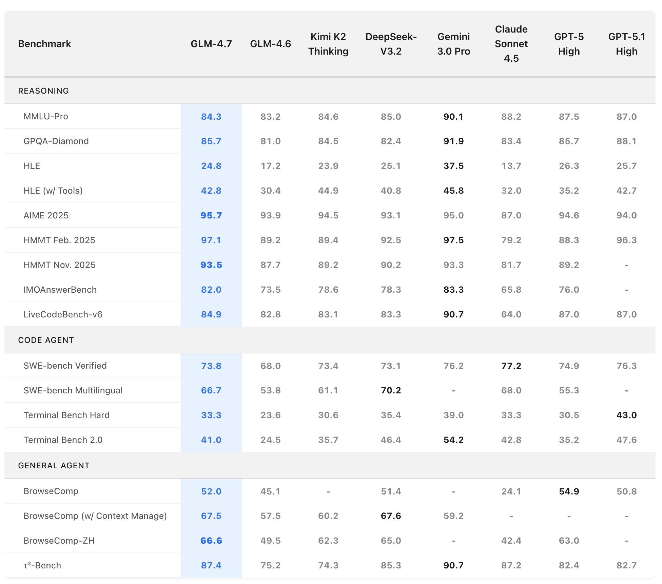Screen dimensions: 662x584
Task: Select the MMLU-Pro benchmark label
Action: (x=46, y=116)
